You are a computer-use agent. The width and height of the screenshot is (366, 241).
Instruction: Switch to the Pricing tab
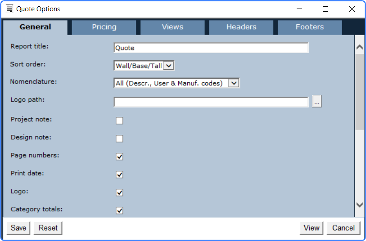[104, 27]
